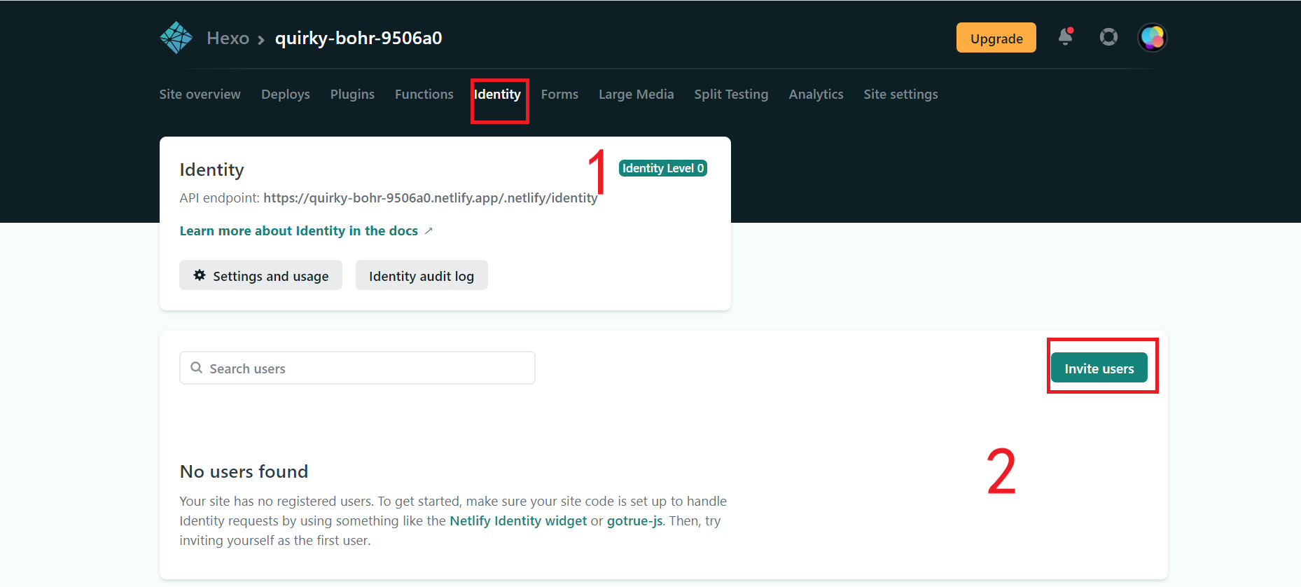This screenshot has width=1301, height=587.
Task: Open the user avatar menu
Action: pyautogui.click(x=1152, y=37)
